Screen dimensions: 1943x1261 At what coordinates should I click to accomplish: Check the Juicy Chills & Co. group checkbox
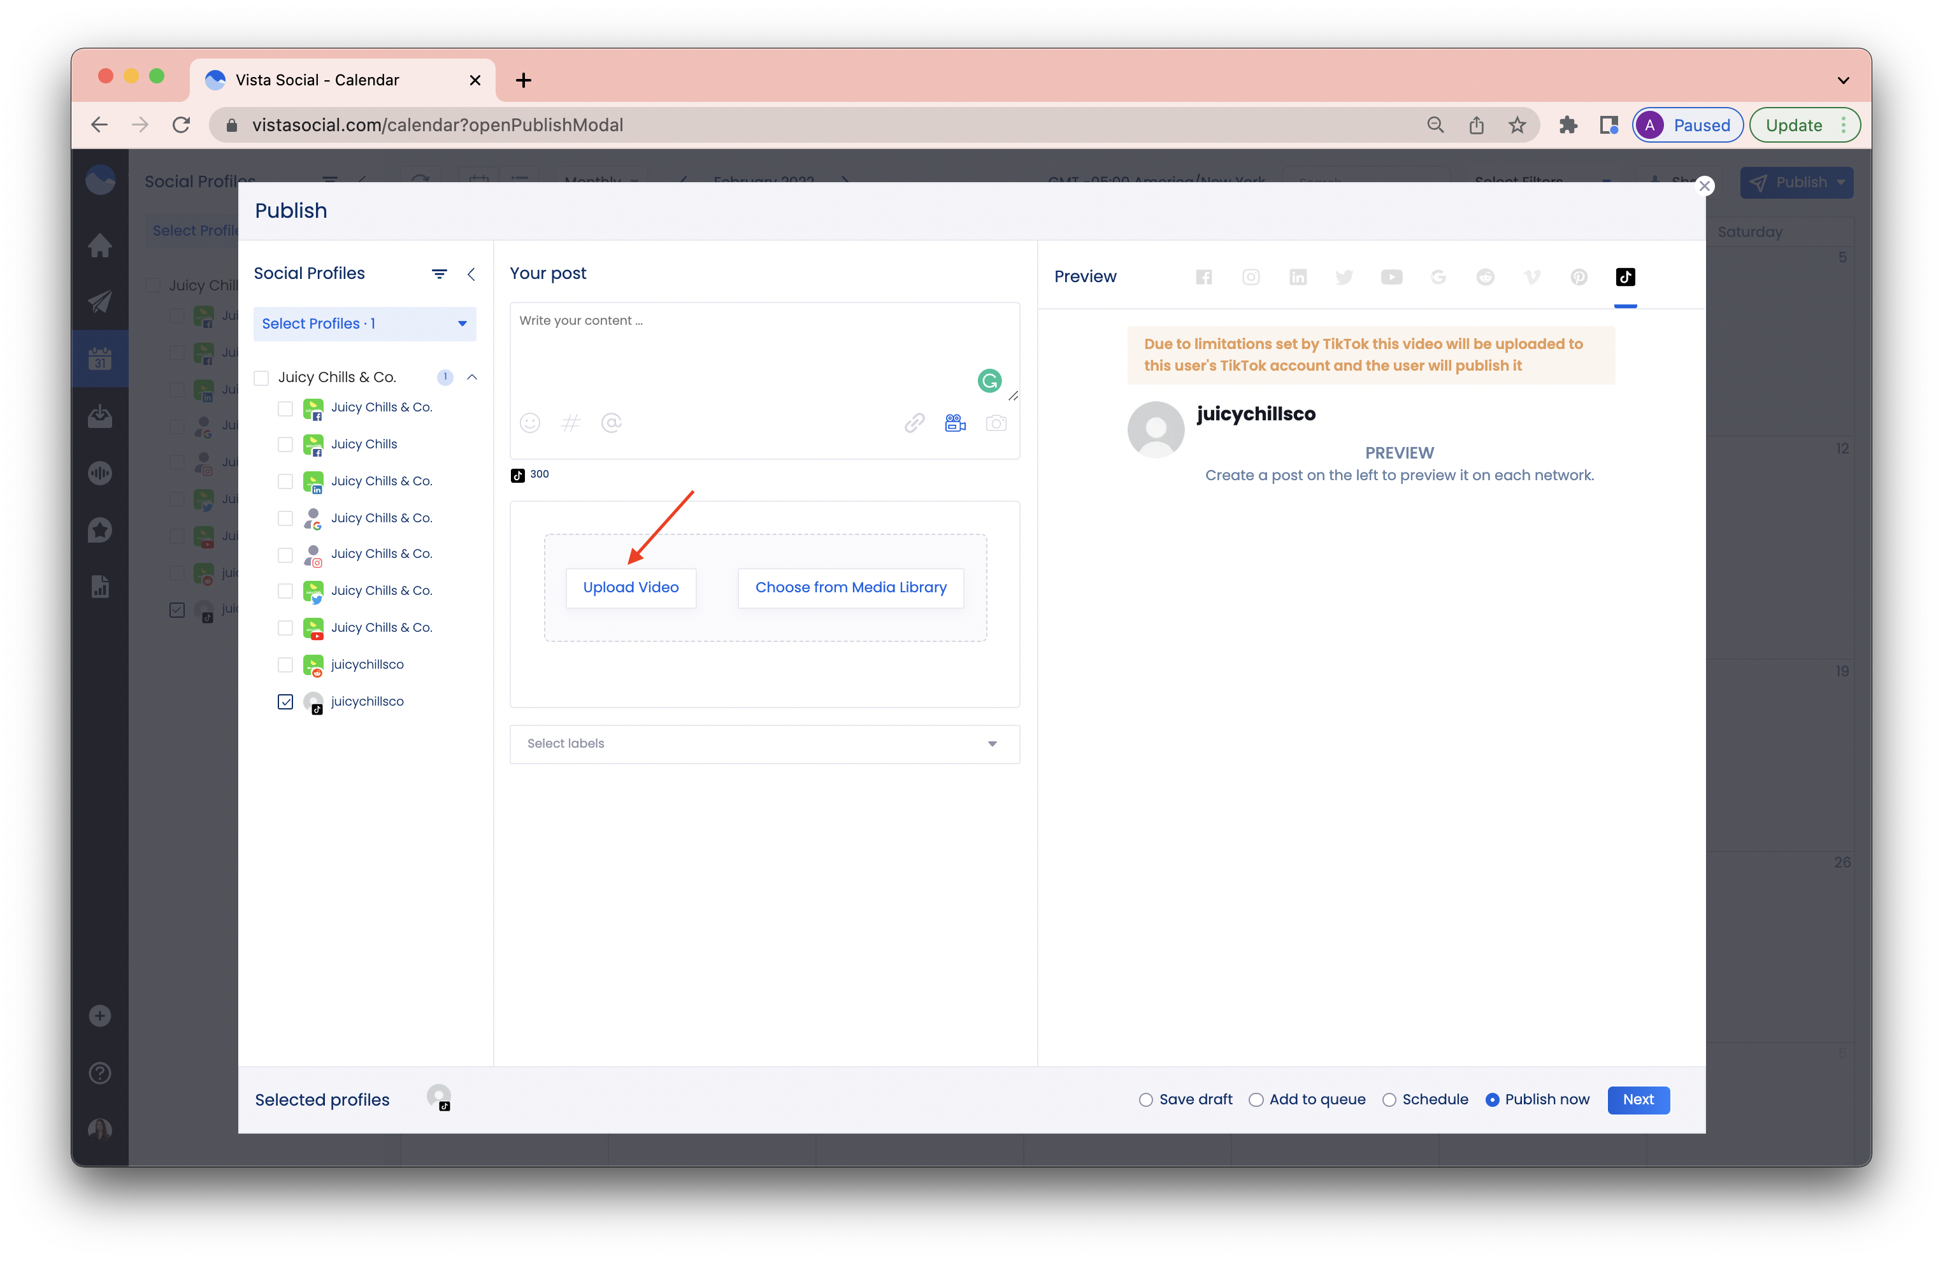click(x=261, y=377)
